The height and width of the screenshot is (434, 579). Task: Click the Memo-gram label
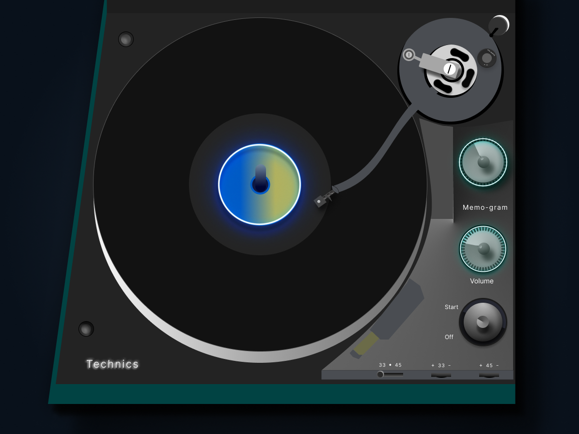(x=485, y=207)
